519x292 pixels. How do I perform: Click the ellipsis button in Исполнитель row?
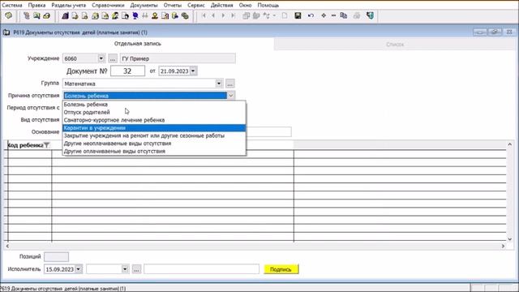[137, 269]
